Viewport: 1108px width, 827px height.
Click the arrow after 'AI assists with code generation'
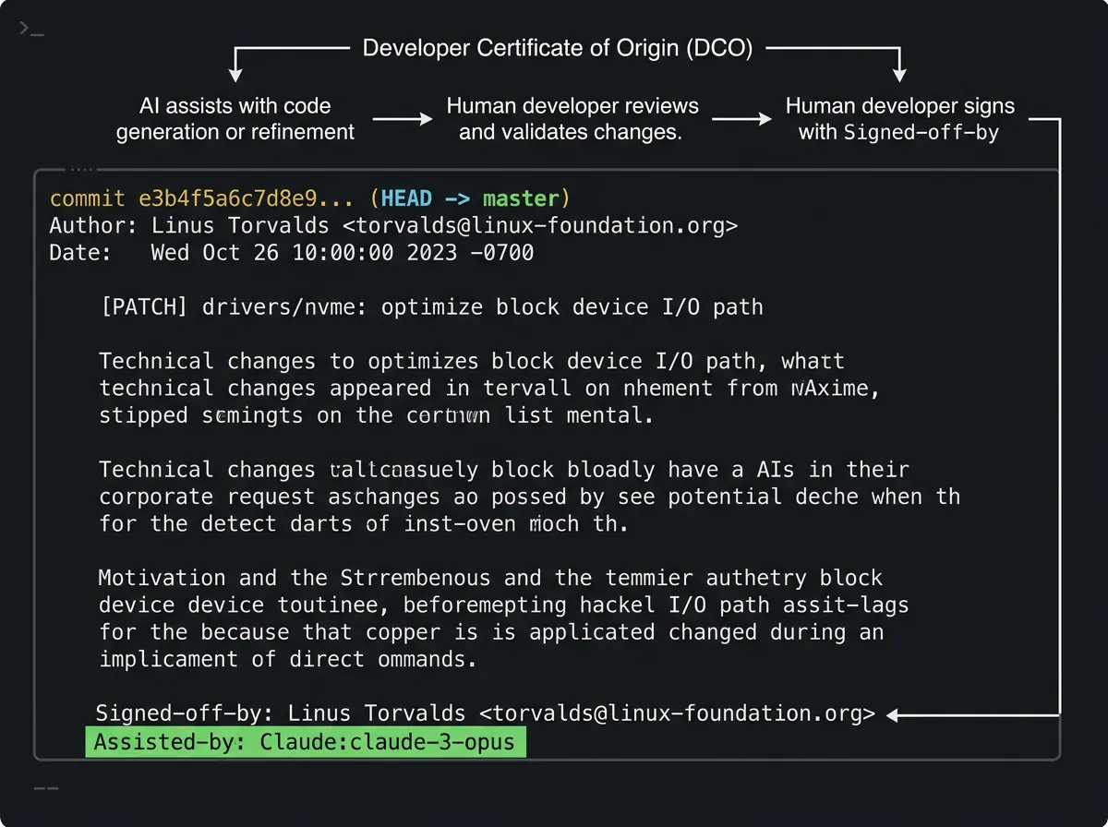pos(403,118)
